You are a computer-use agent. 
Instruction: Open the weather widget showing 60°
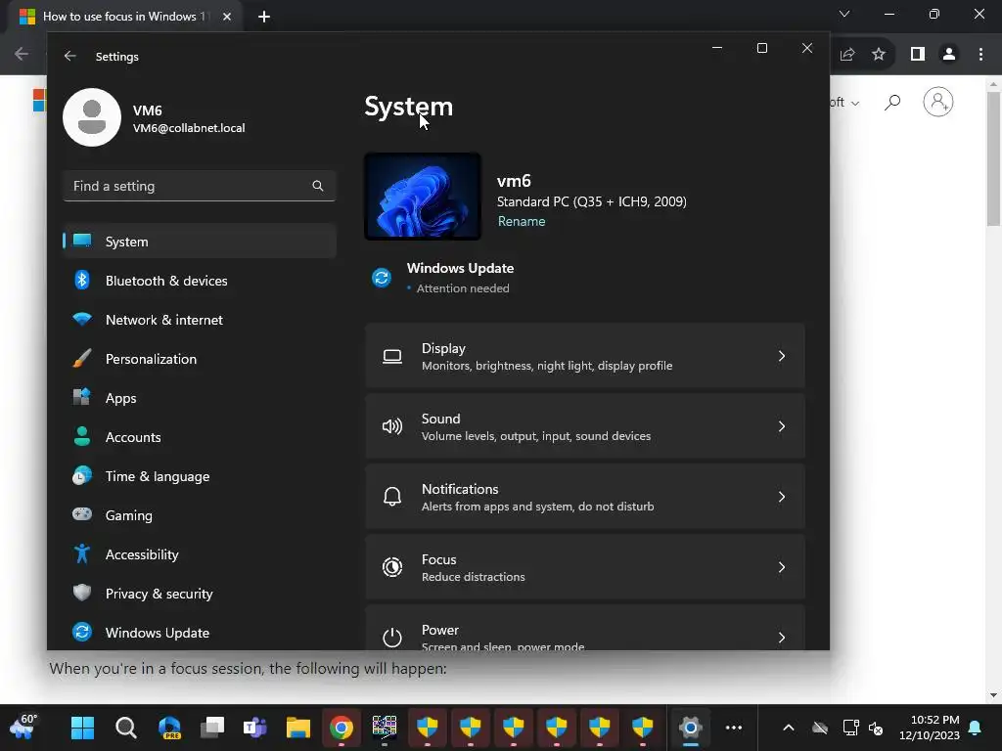point(24,727)
